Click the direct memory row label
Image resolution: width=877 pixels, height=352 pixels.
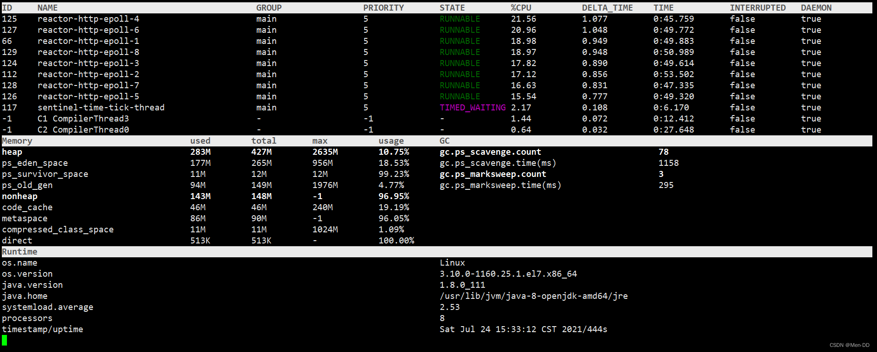click(x=17, y=241)
